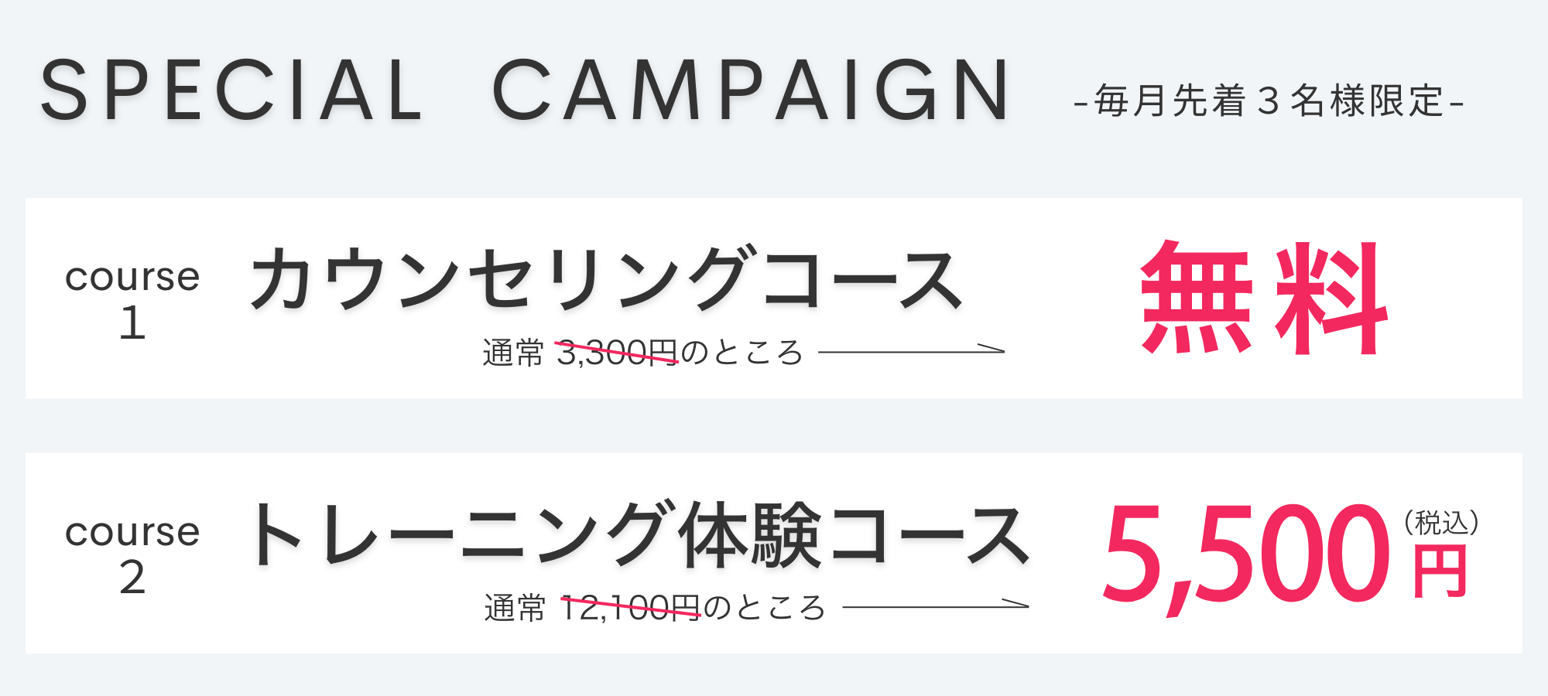
Task: Click the course 2 label
Action: tap(132, 554)
